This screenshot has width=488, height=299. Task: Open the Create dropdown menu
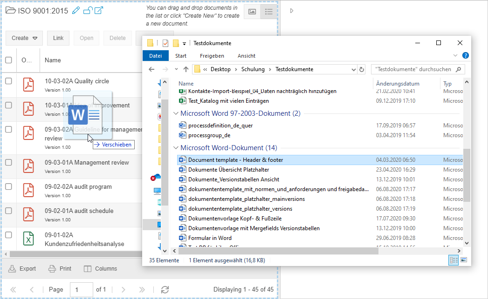point(24,38)
